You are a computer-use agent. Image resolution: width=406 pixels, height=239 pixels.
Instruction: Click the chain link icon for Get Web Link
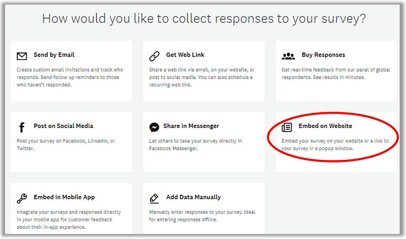[x=154, y=56]
